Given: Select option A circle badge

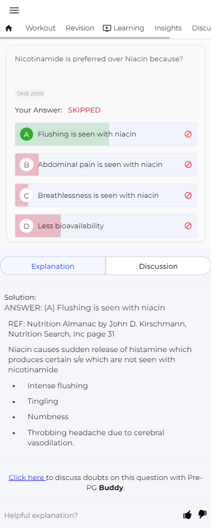Looking at the screenshot, I should tap(27, 134).
